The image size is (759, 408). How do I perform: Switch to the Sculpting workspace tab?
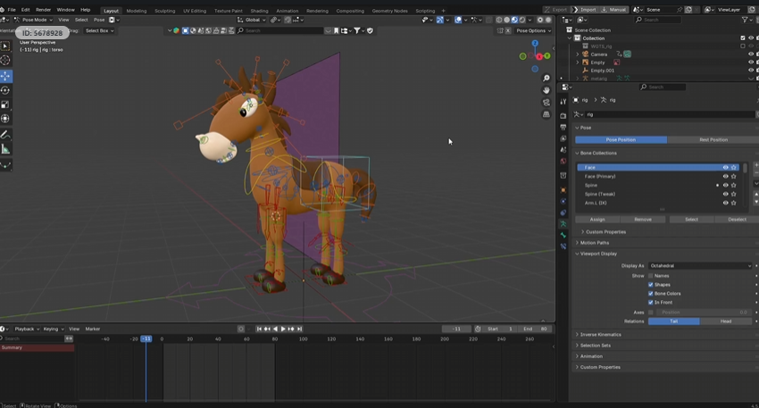pos(164,11)
